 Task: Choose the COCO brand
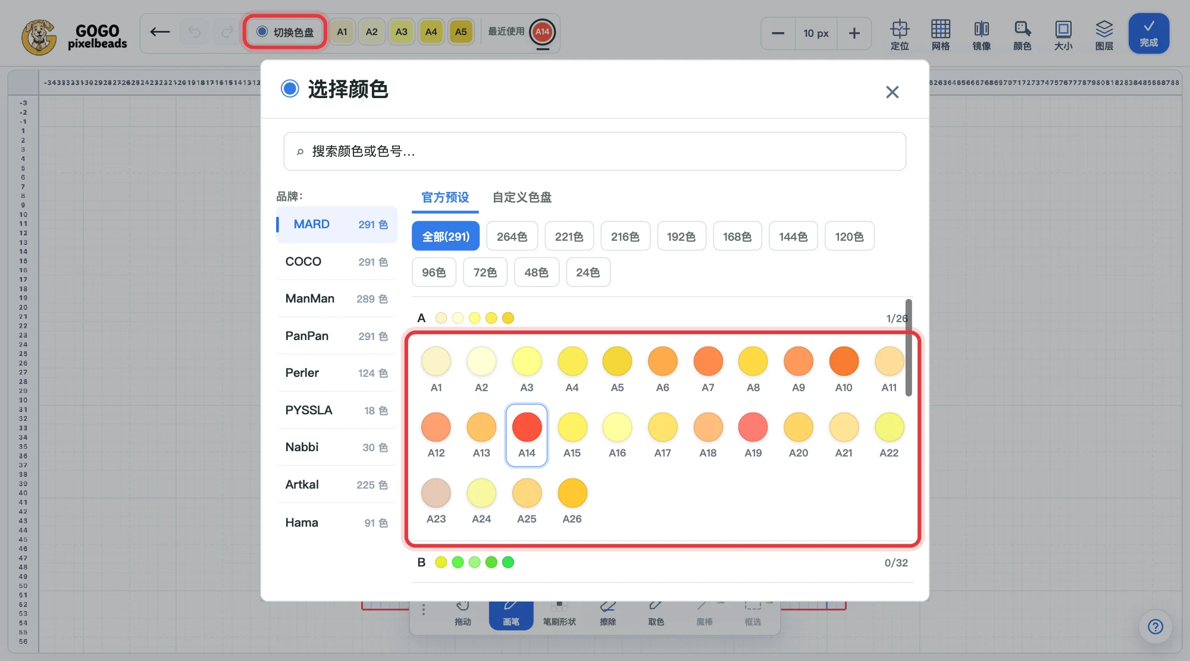337,262
